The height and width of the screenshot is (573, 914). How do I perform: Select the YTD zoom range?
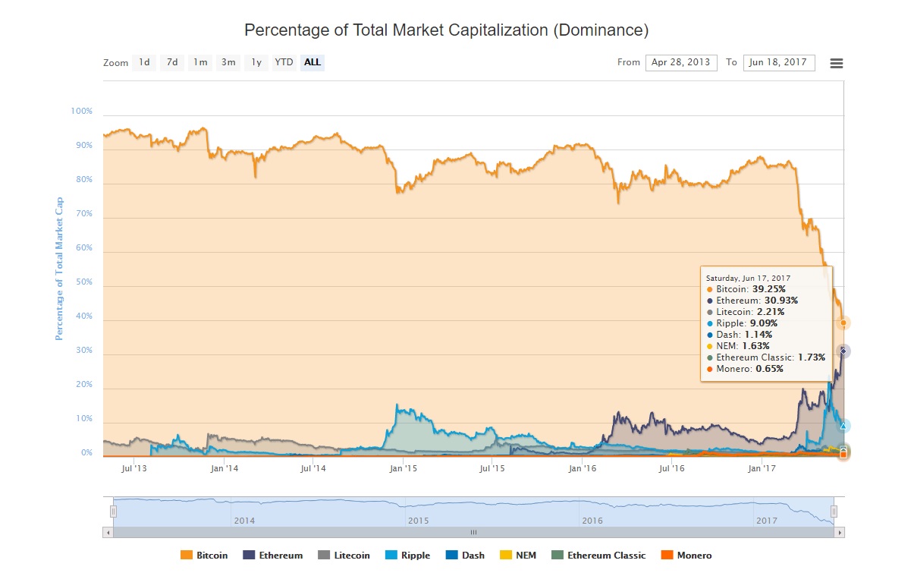[x=284, y=62]
